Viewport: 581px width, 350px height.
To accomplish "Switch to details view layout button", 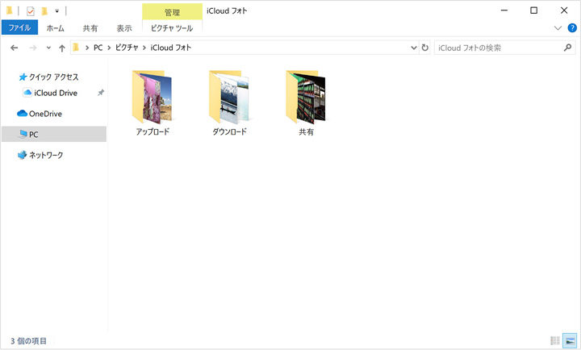I will 555,340.
